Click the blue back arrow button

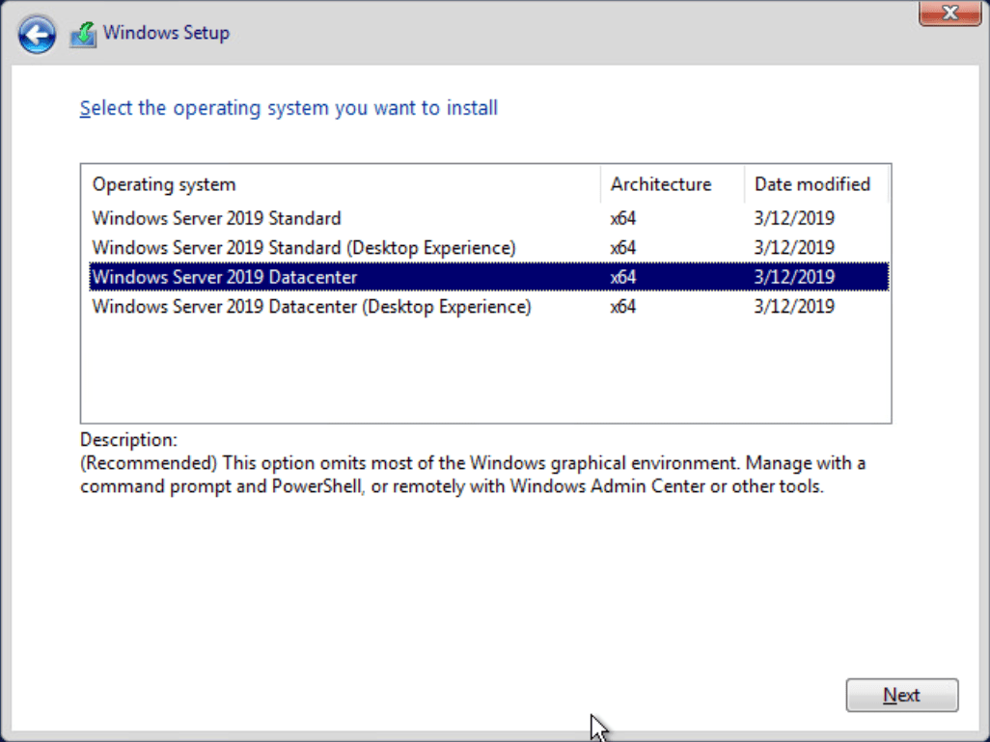[x=36, y=35]
